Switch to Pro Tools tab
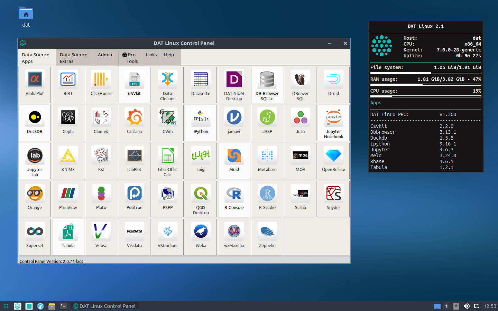The width and height of the screenshot is (498, 311). (x=130, y=58)
